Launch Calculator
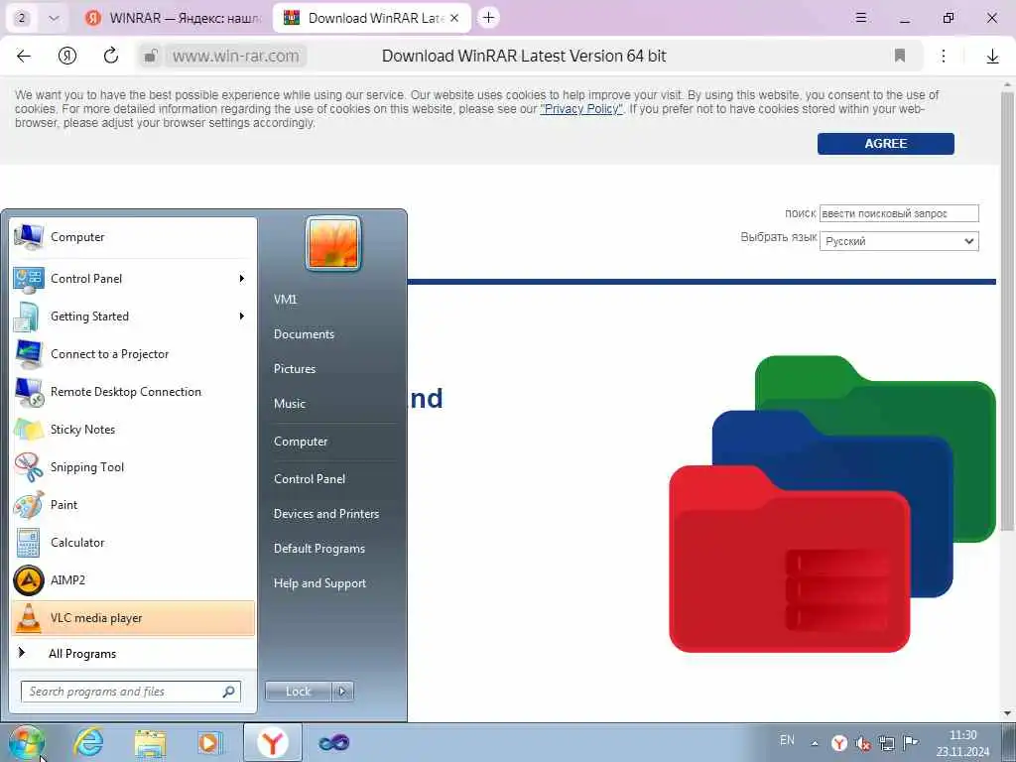Viewport: 1016px width, 762px height. 133,543
